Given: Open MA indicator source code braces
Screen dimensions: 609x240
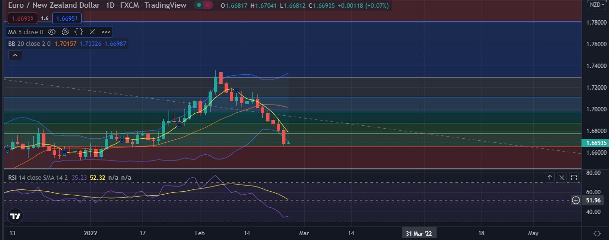Looking at the screenshot, I should 79,32.
